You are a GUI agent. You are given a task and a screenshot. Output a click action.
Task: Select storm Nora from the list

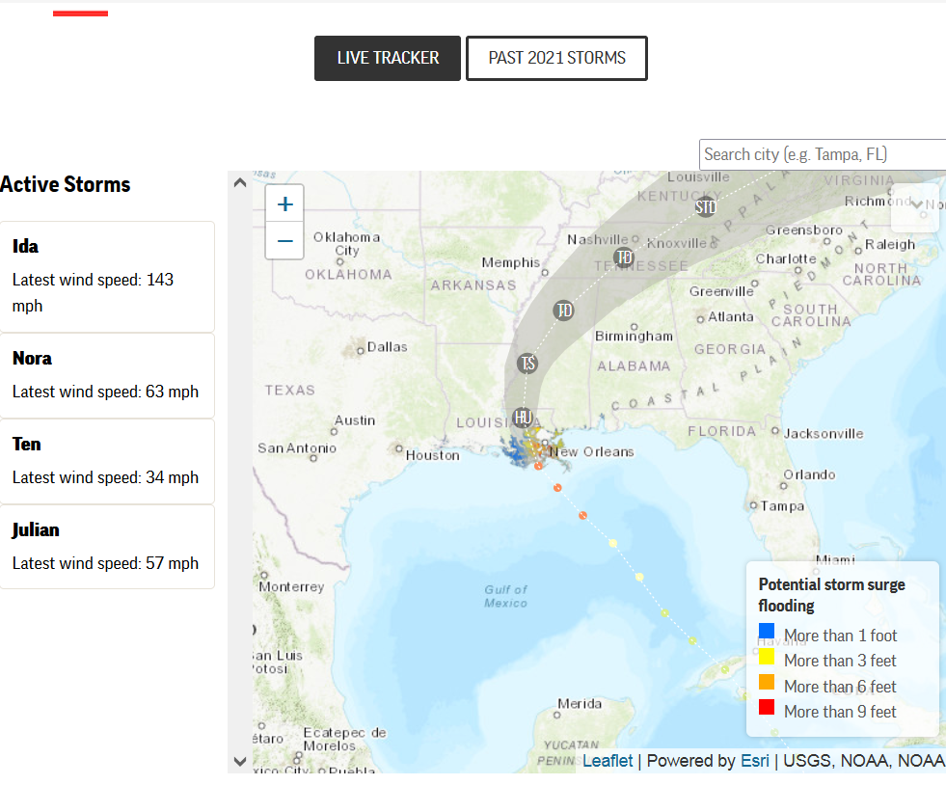pos(107,375)
